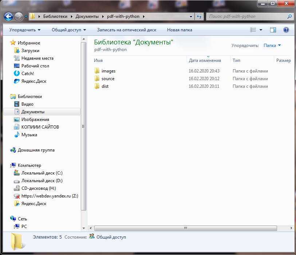Click Записать на оптический диск
The width and height of the screenshot is (296, 255).
[126, 30]
